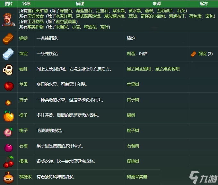Follow the 杏子树 source link
Screen dimensions: 218x185
(133, 100)
